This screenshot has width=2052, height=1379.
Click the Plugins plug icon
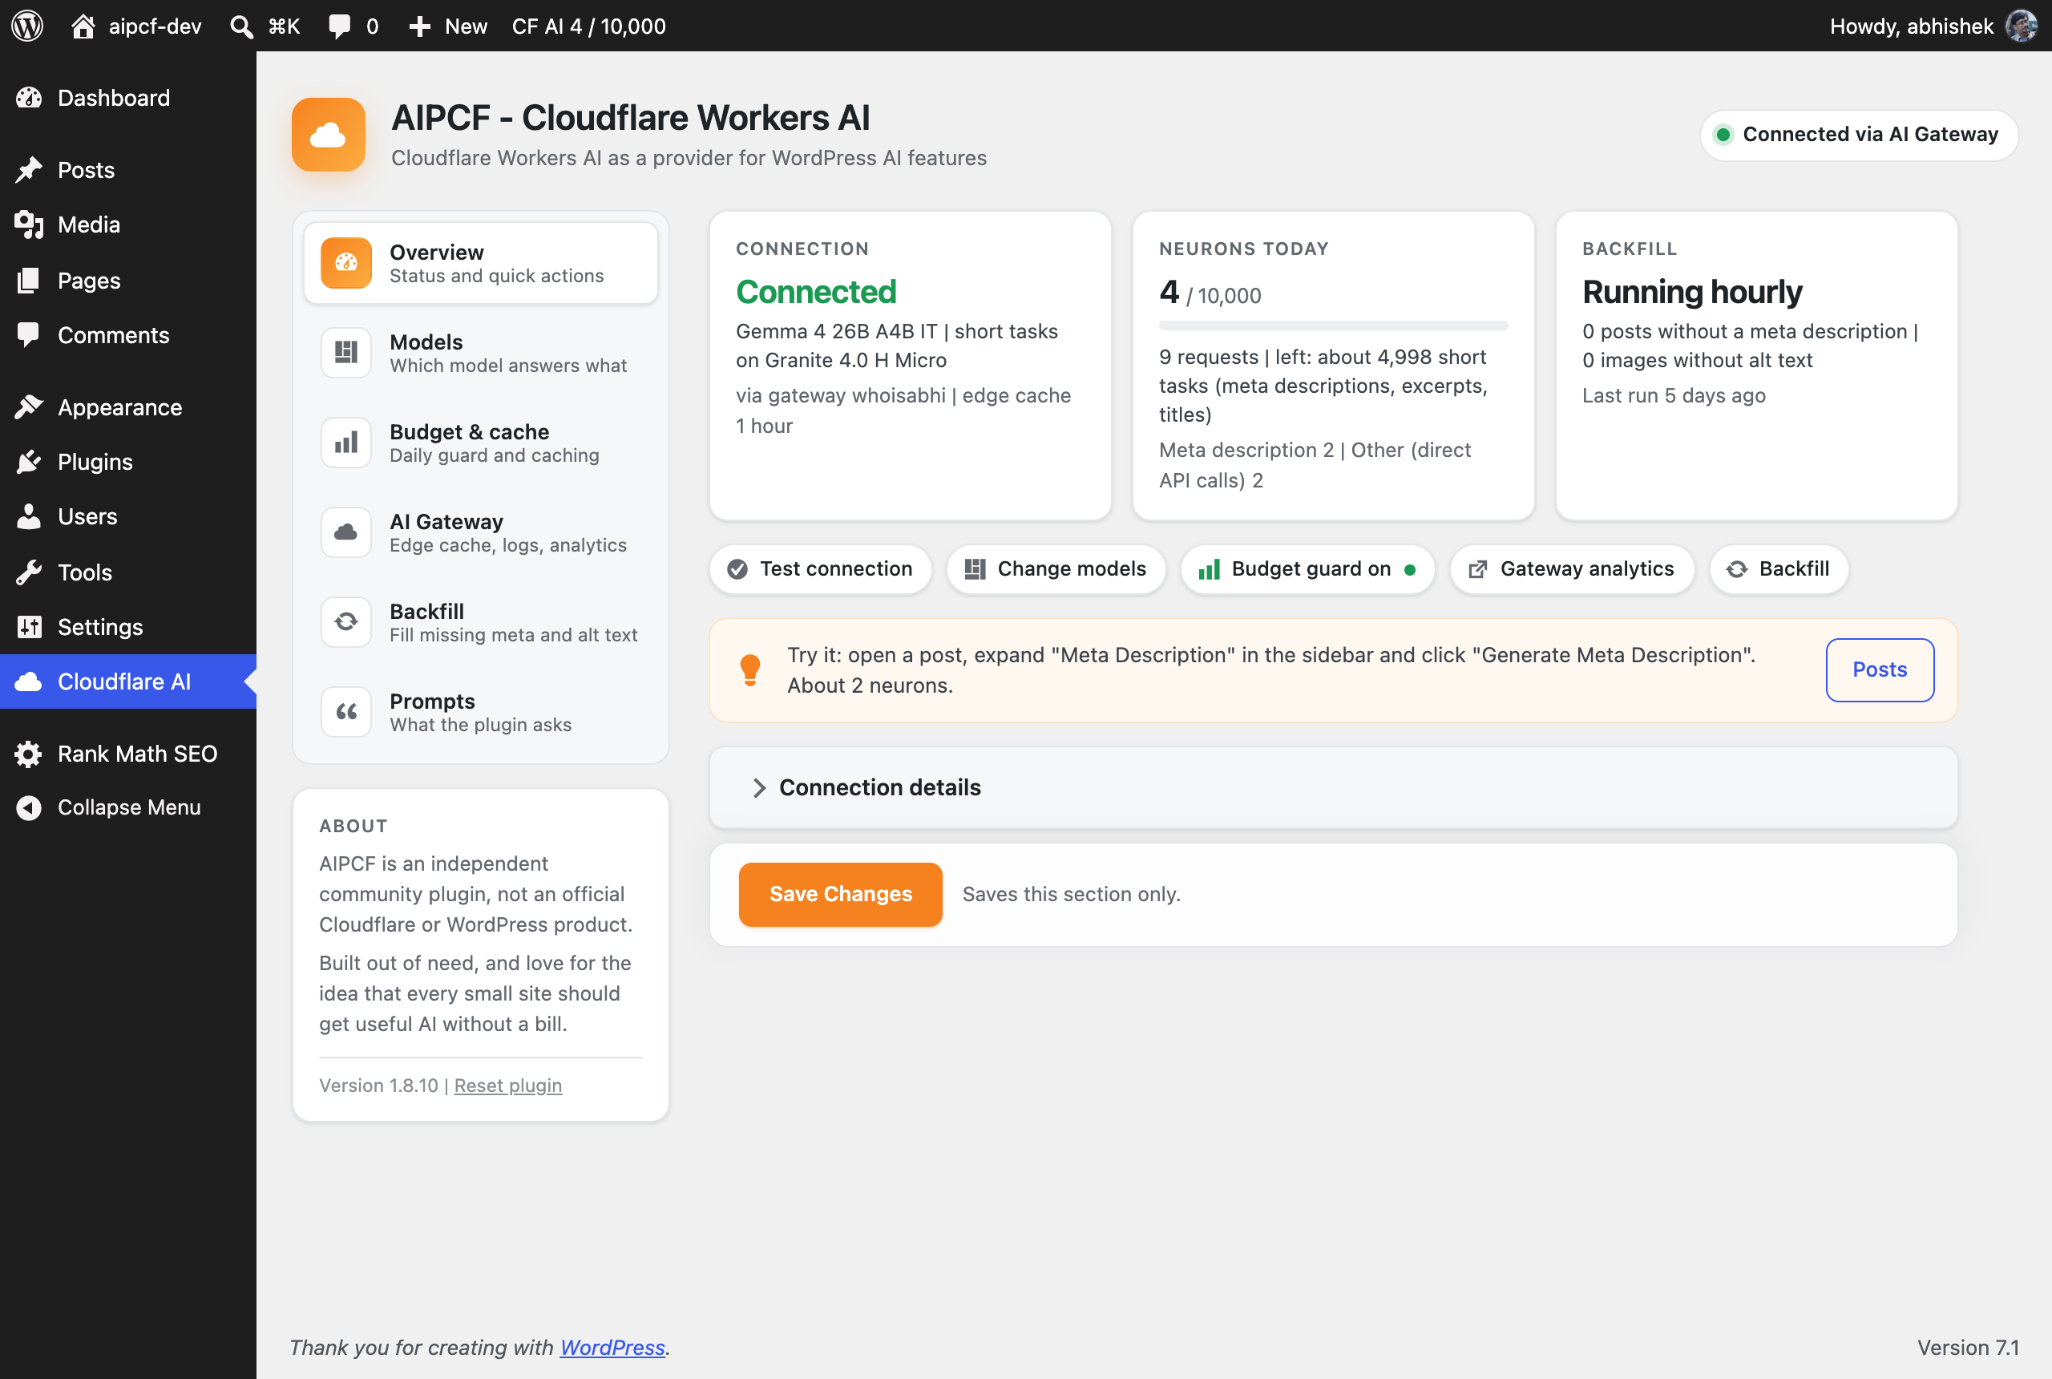point(29,462)
